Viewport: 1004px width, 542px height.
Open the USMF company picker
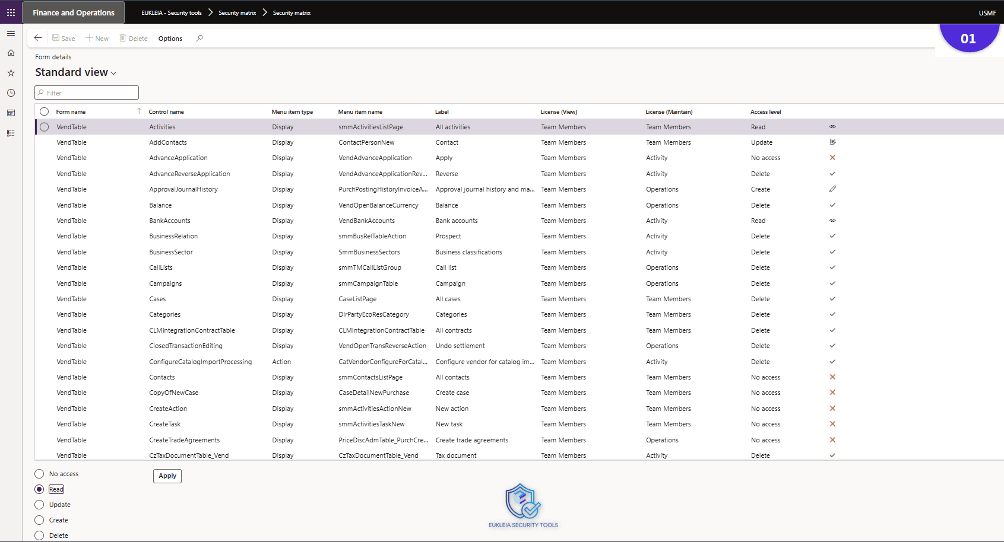[987, 13]
